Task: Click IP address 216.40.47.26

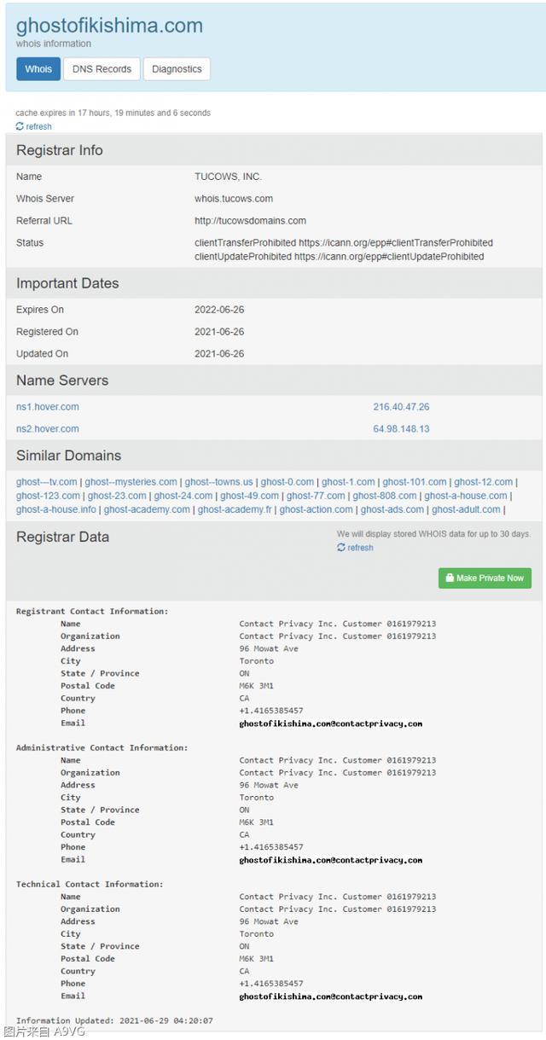Action: [401, 407]
